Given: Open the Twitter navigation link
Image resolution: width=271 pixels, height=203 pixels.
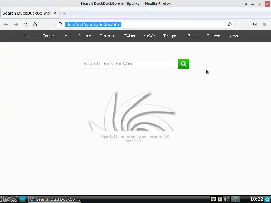Looking at the screenshot, I should tap(130, 36).
